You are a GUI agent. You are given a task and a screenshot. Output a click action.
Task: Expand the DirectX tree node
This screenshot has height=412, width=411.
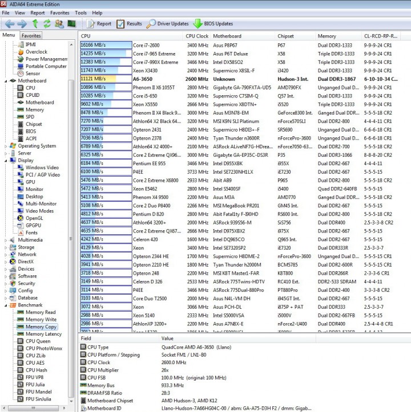pos(6,262)
